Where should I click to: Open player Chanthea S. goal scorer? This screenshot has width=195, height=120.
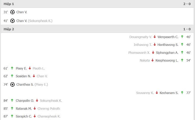25,85
